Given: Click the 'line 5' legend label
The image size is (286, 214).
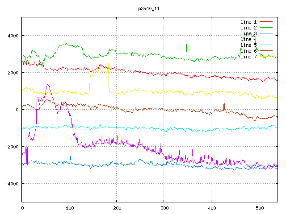Looking at the screenshot, I should 249,45.
